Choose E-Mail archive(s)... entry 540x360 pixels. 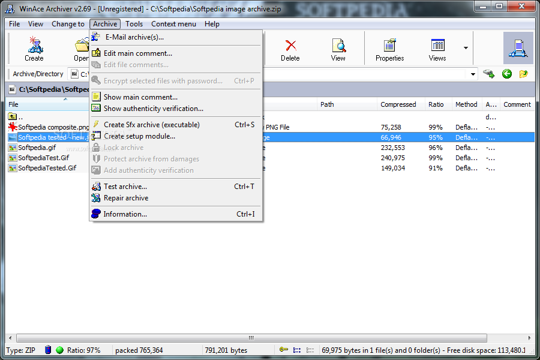click(176, 37)
